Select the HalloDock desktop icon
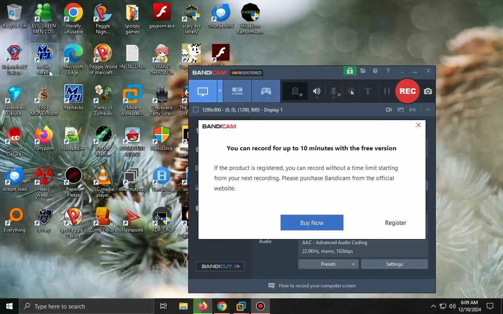The image size is (503, 314). pos(162,139)
